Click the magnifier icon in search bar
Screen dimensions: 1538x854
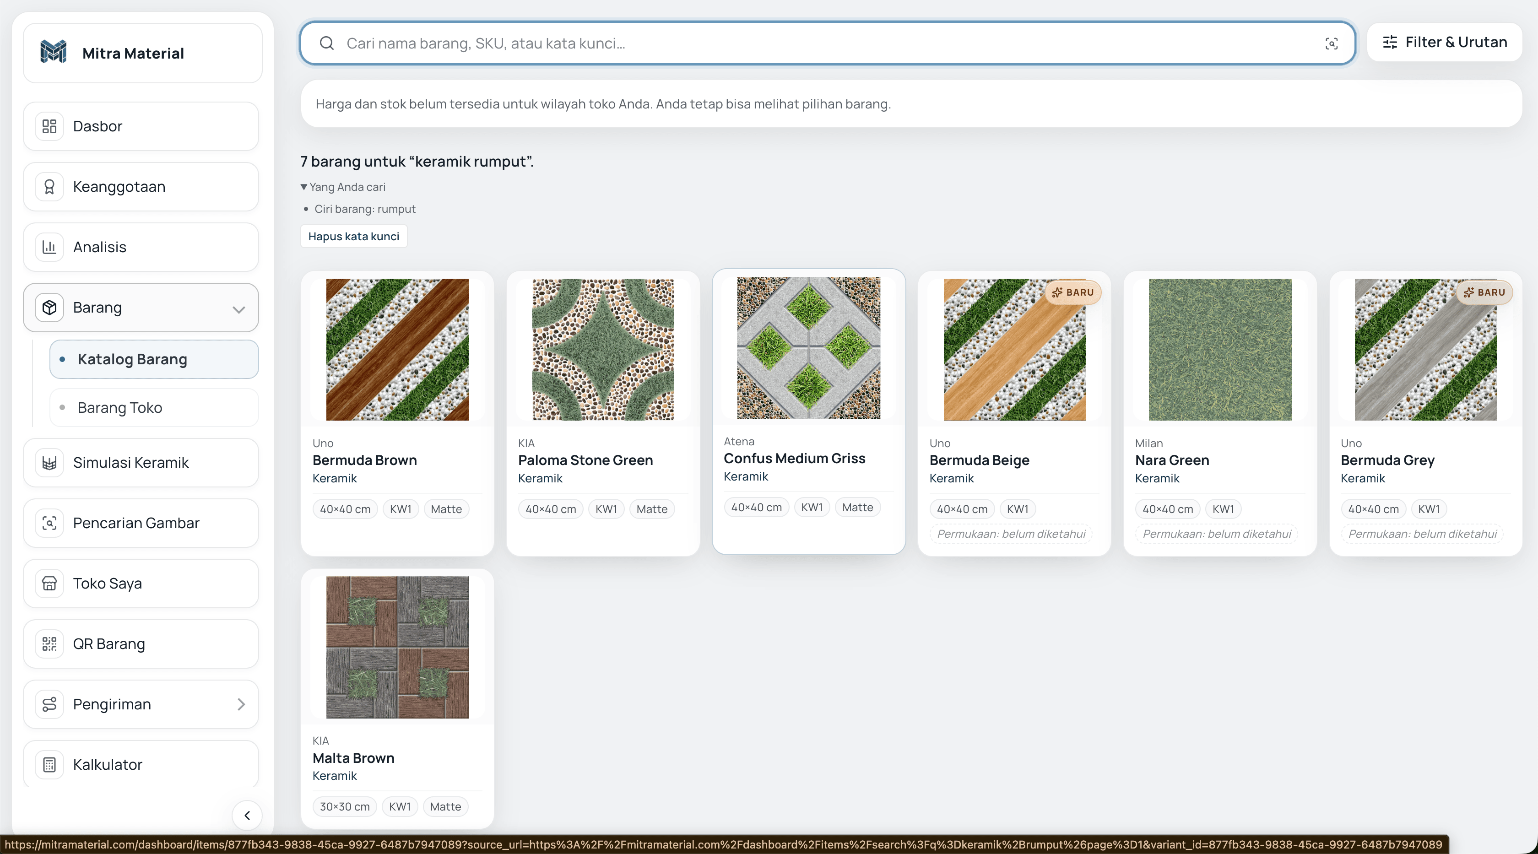(x=326, y=43)
